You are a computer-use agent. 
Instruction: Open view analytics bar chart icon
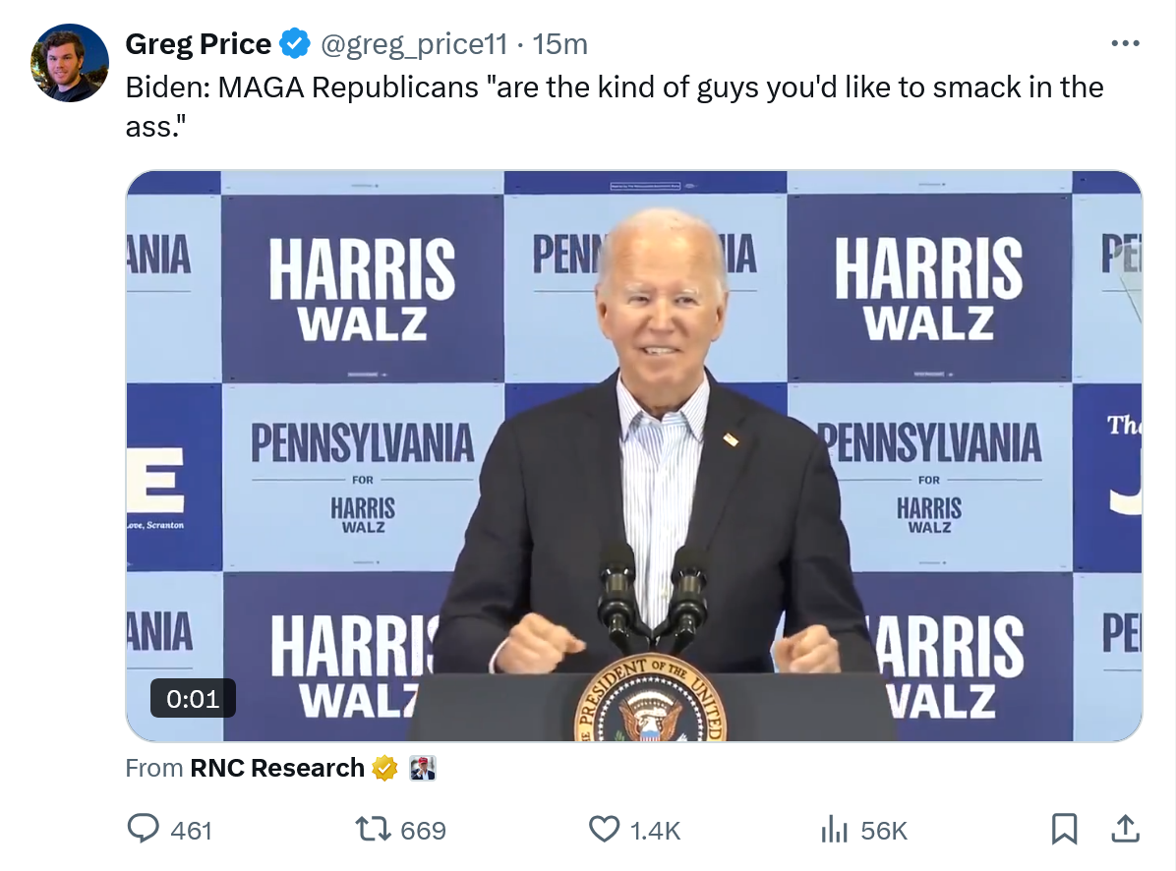[834, 830]
